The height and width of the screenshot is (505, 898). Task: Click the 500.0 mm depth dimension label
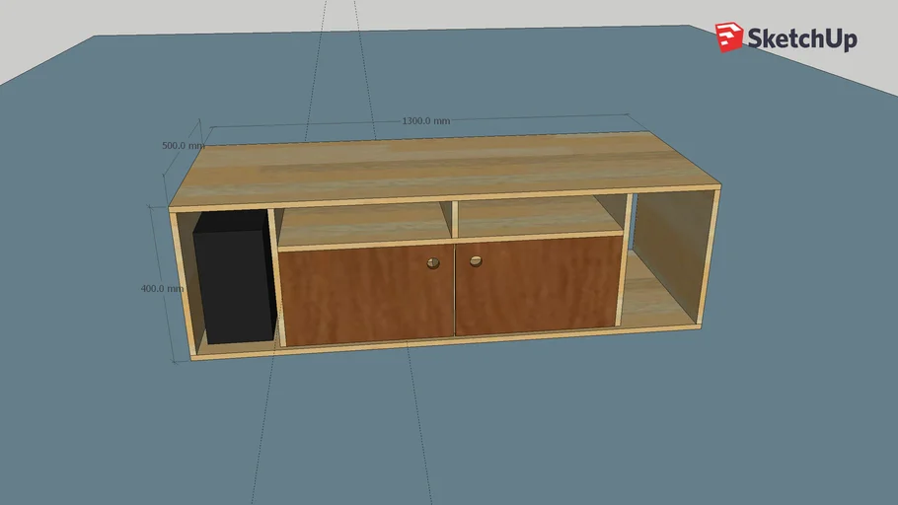183,145
